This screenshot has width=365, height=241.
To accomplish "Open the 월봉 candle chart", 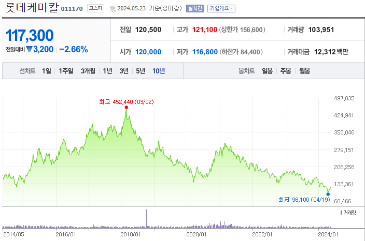I will (305, 71).
